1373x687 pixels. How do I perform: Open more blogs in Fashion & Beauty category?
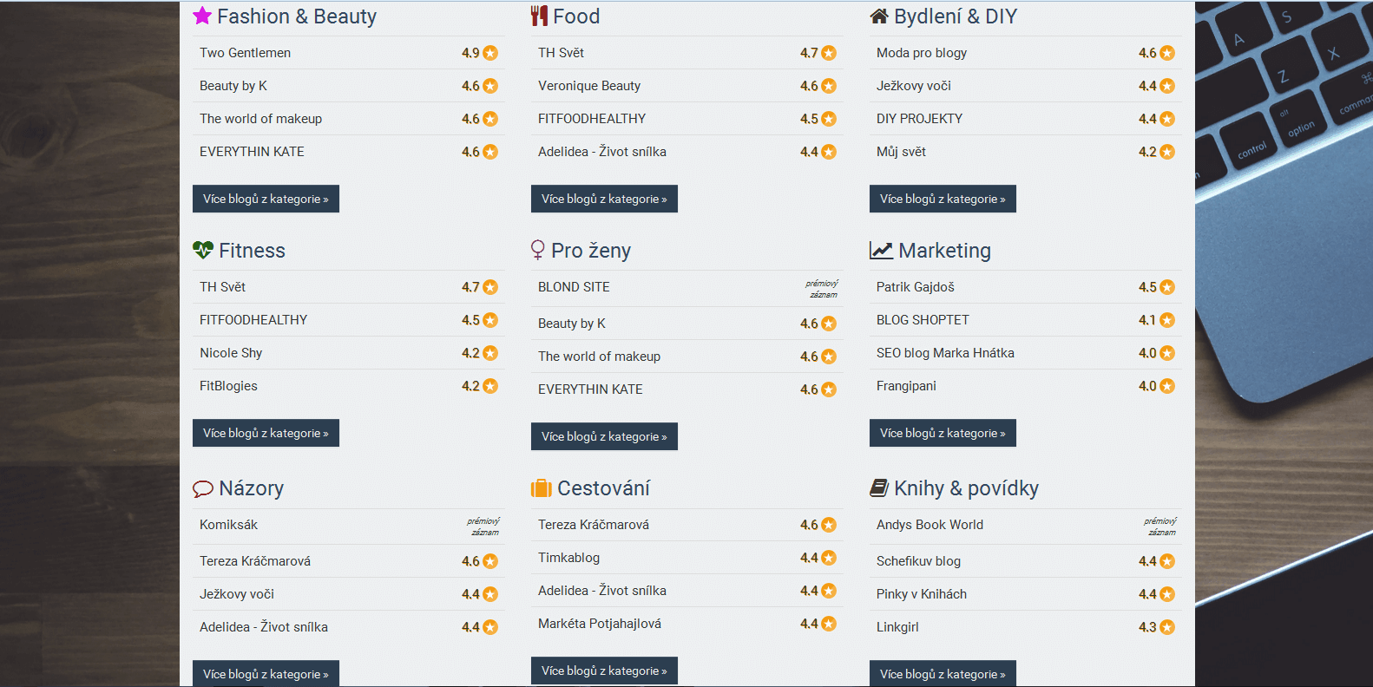(x=266, y=199)
